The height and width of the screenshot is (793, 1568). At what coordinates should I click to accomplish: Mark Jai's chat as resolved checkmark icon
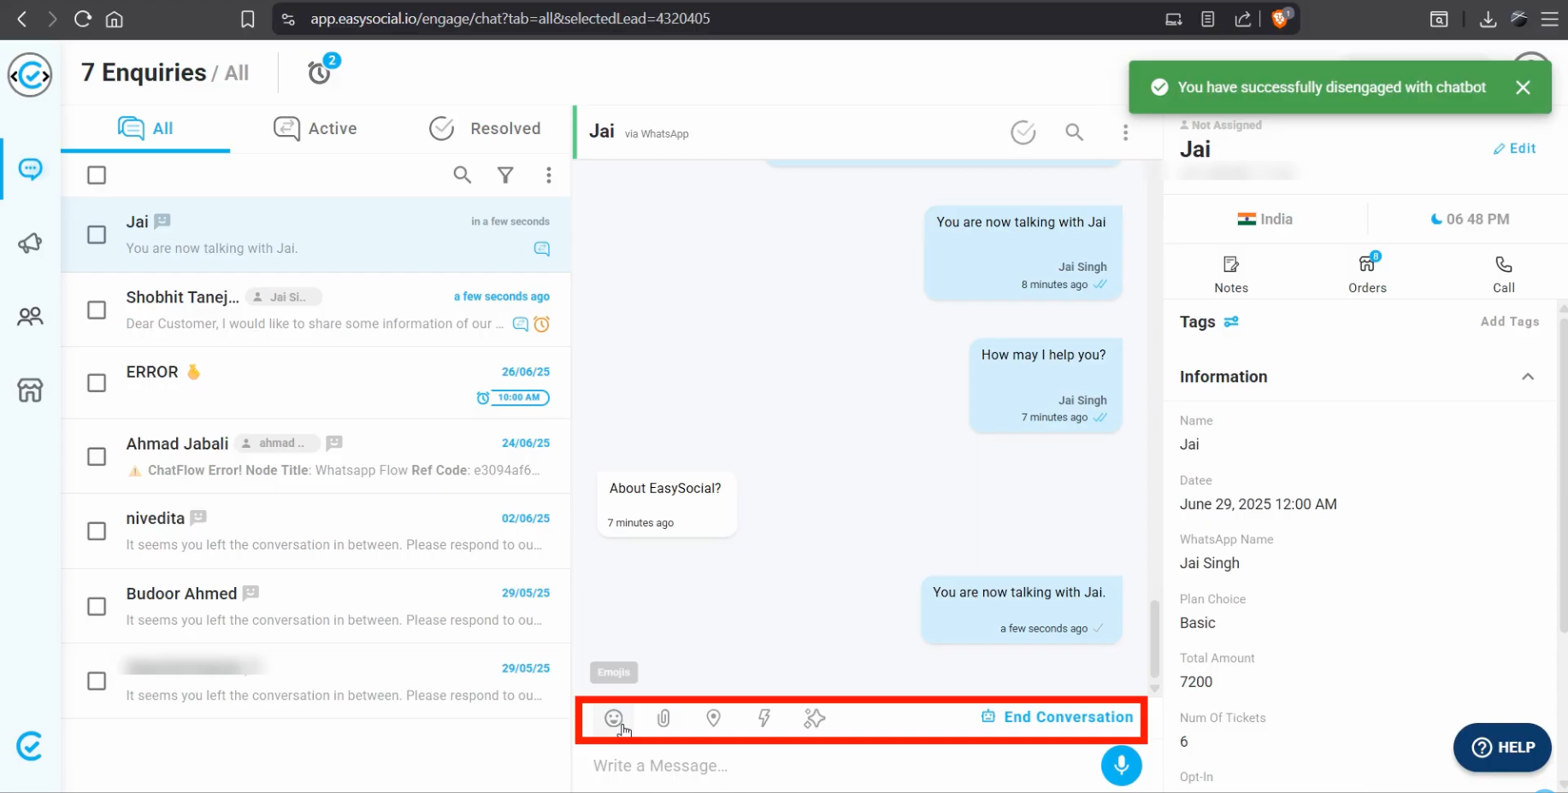point(1023,132)
